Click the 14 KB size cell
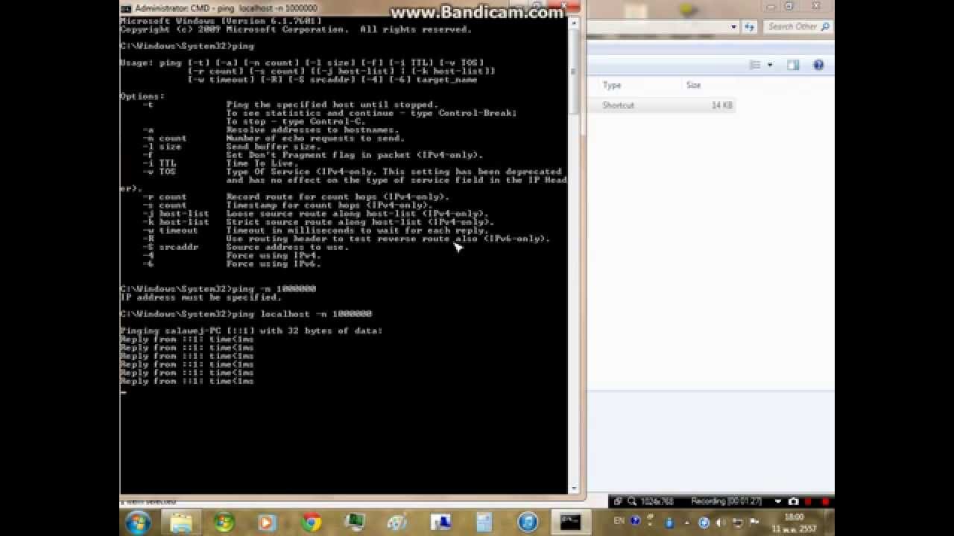This screenshot has height=536, width=954. [721, 105]
